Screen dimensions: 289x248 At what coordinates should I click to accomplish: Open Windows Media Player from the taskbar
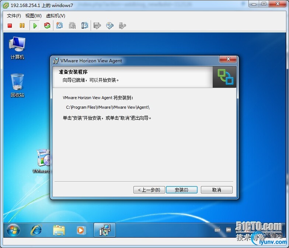81,230
